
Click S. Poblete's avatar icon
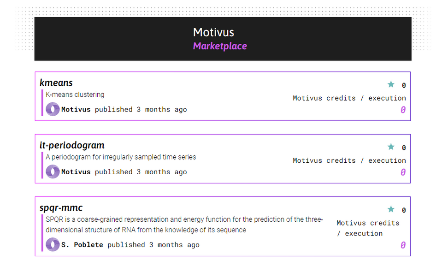pyautogui.click(x=53, y=244)
